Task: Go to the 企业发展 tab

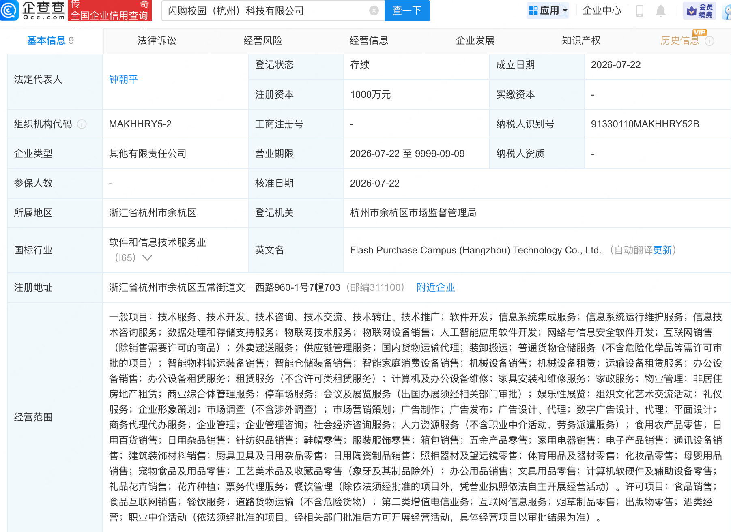Action: (475, 41)
